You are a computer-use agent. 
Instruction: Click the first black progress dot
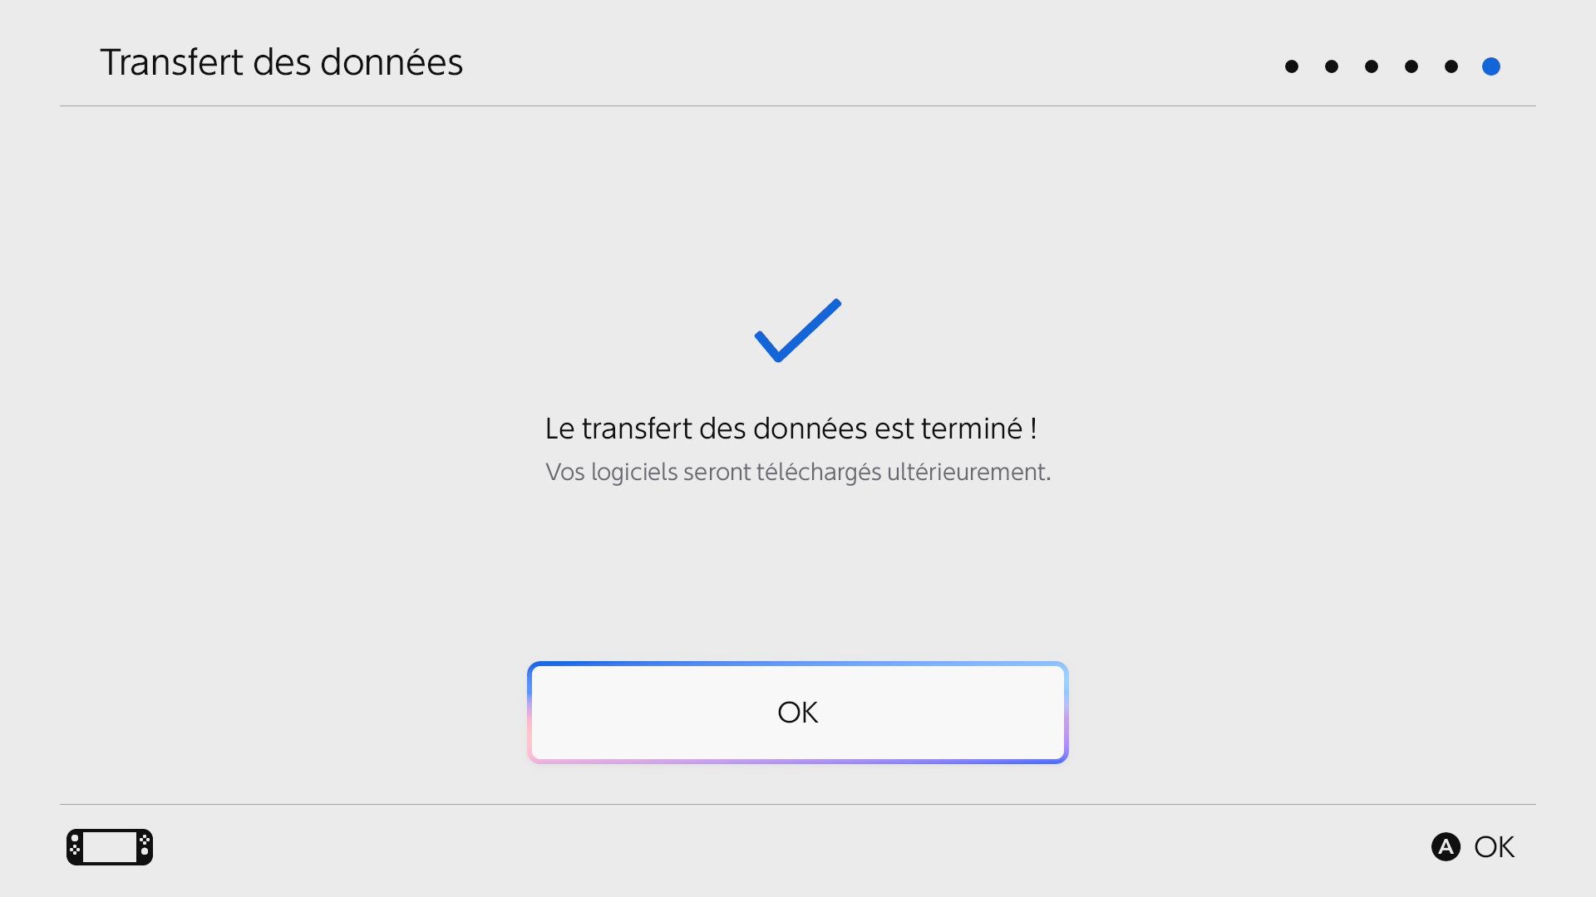(x=1292, y=66)
